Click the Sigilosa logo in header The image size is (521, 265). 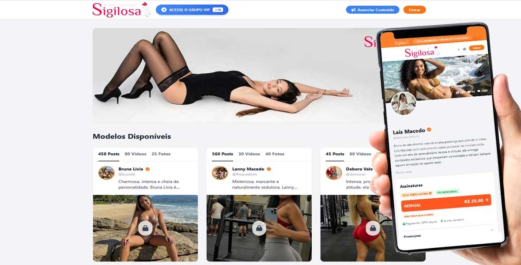[x=121, y=10]
